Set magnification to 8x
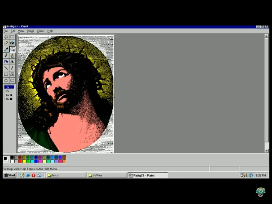Viewport: 272px width, 204px height. pyautogui.click(x=9, y=99)
